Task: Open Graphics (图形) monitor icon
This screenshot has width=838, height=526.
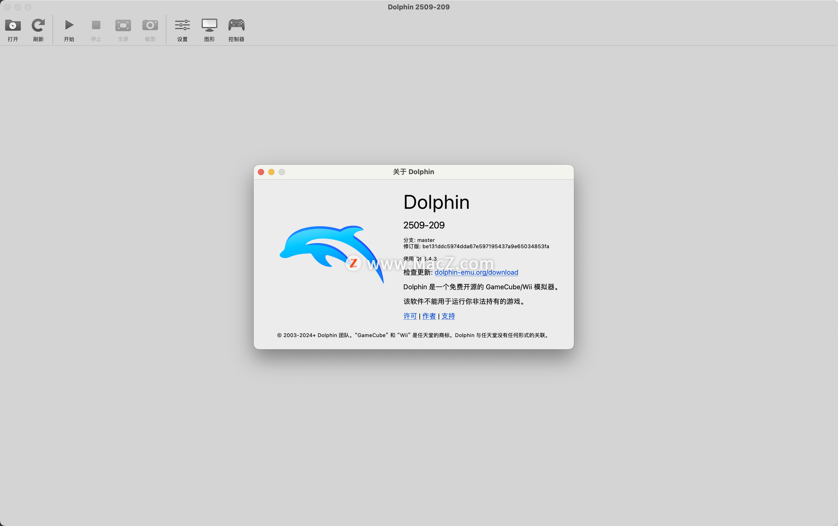Action: 209,26
